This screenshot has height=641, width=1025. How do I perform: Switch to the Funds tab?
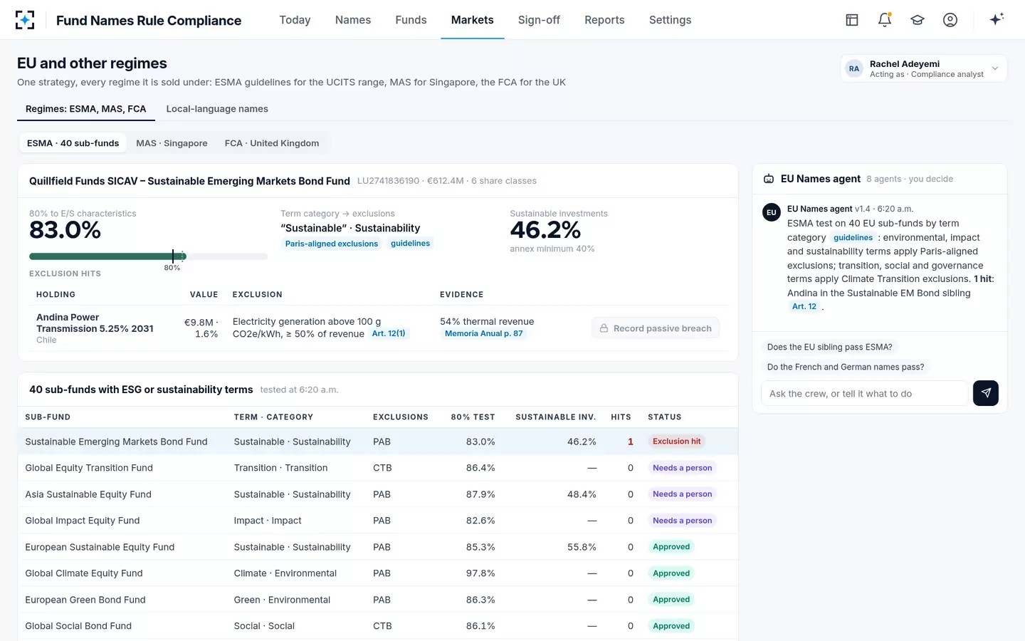tap(411, 20)
